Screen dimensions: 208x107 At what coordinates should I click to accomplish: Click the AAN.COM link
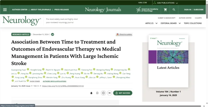pos(142,3)
